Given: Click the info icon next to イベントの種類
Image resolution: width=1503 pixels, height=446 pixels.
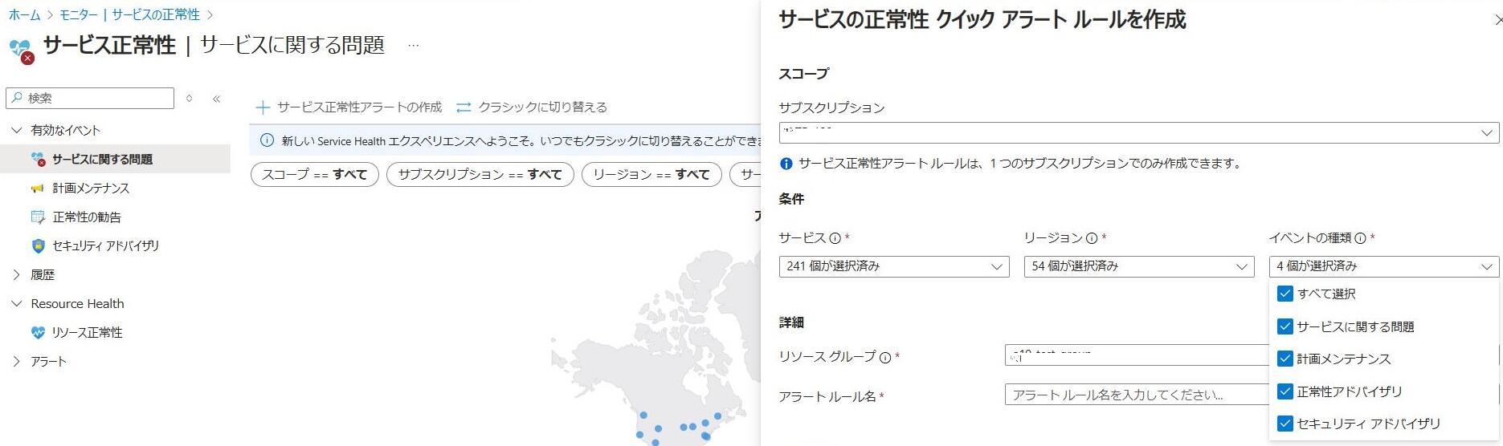Looking at the screenshot, I should click(x=1360, y=238).
